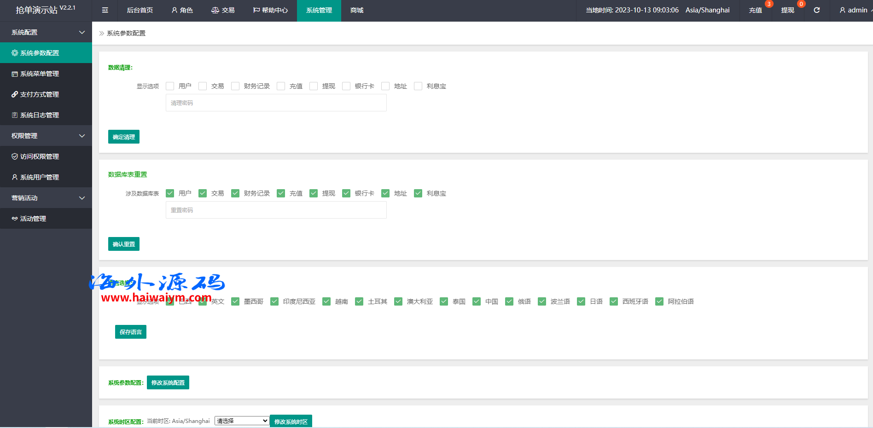Open 支付方式管理 link icon item
The image size is (873, 428).
point(40,94)
